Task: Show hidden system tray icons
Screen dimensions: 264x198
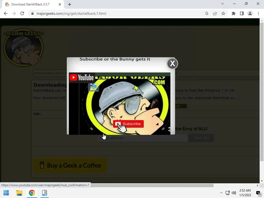Action: [x=221, y=193]
